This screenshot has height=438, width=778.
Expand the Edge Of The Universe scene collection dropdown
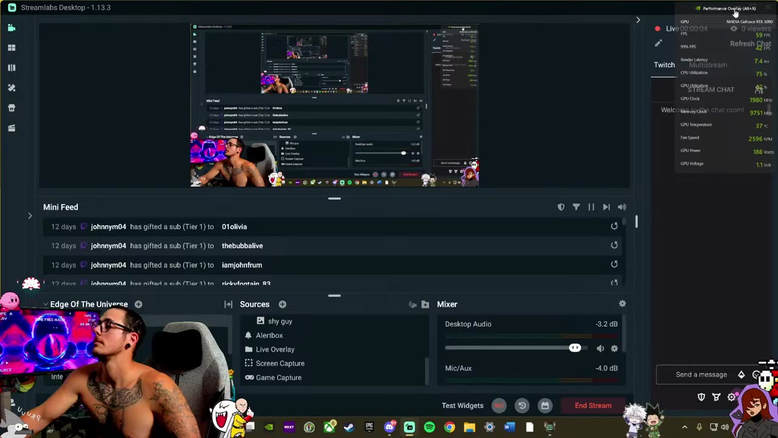46,304
